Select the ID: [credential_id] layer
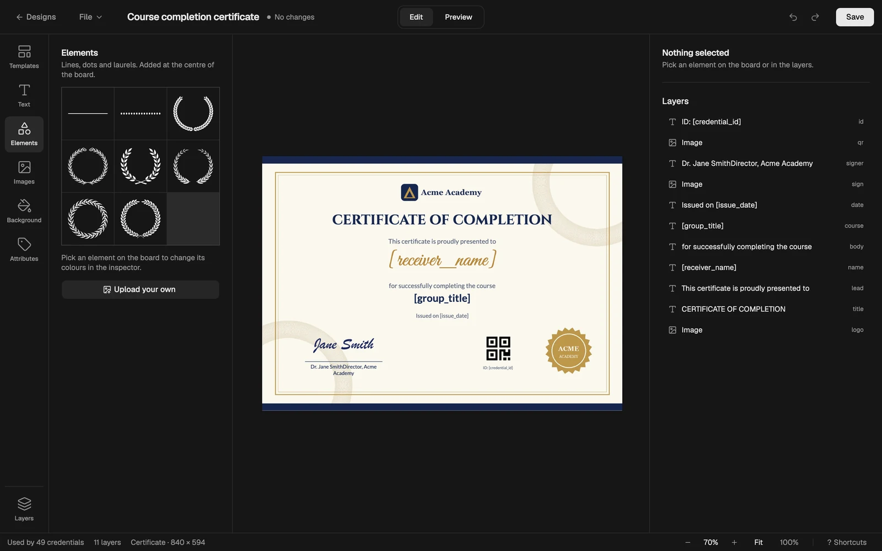The height and width of the screenshot is (551, 882). coord(766,122)
